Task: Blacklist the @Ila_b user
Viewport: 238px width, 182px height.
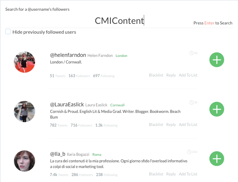Action: point(156,174)
